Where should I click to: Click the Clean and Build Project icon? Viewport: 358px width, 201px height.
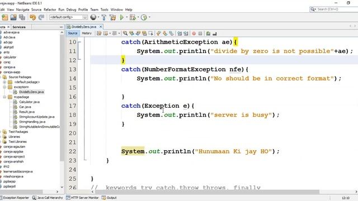click(x=112, y=17)
